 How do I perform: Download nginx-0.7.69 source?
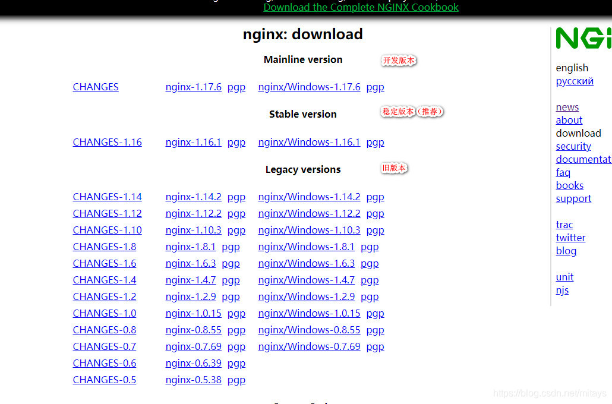193,346
